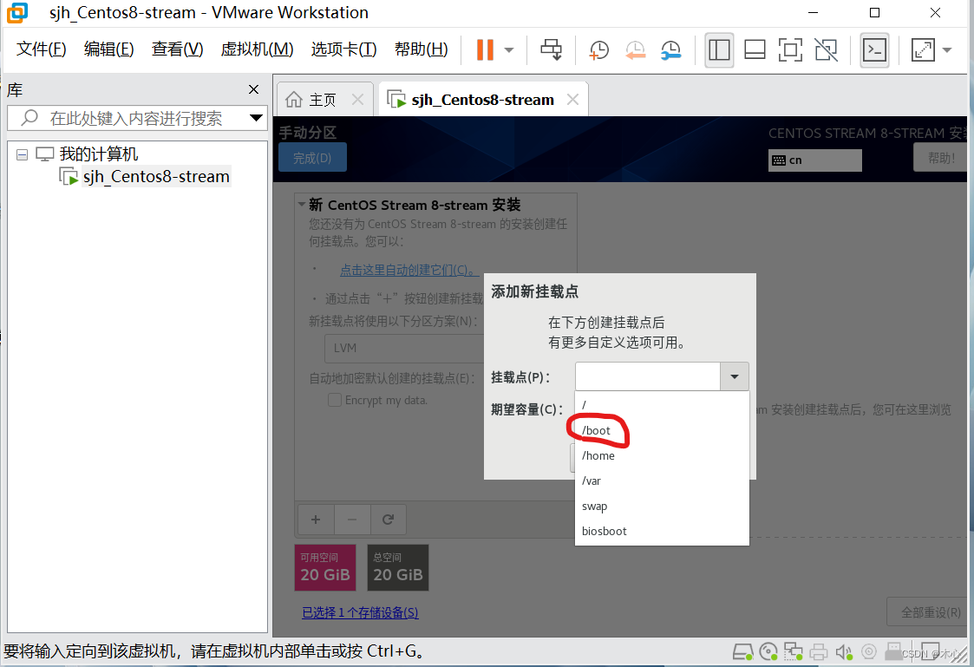Select the /var mount point option
This screenshot has height=667, width=974.
coord(662,481)
